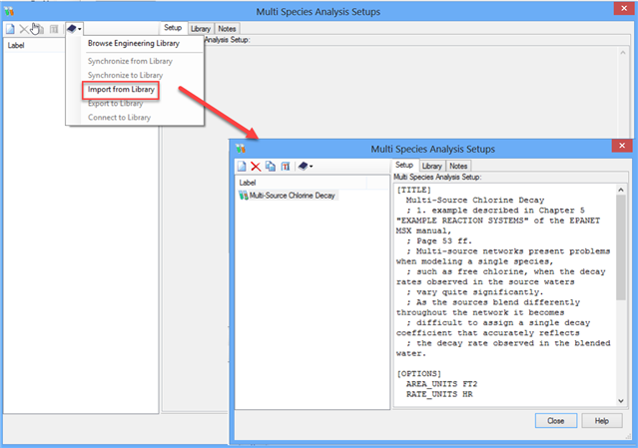
Task: Switch to Notes tab in back window
Action: point(227,29)
